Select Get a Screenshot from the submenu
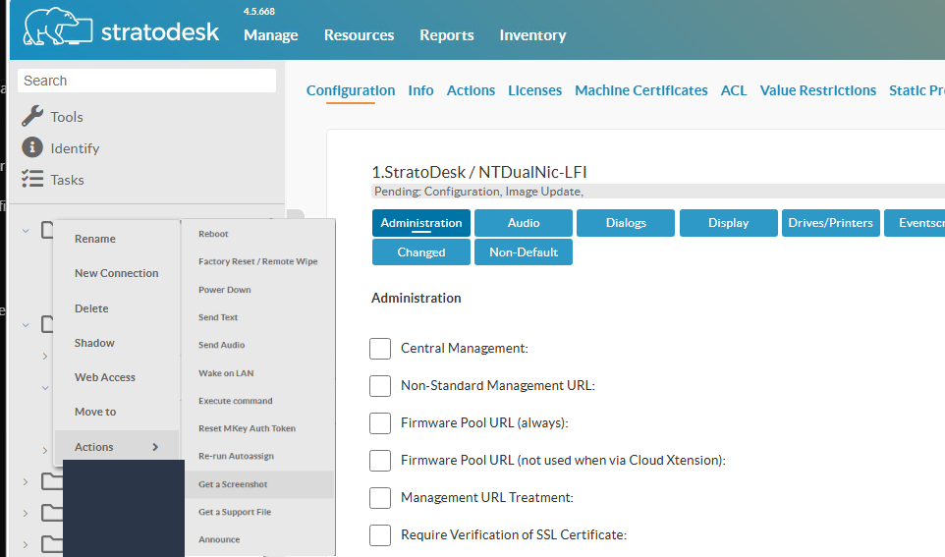This screenshot has height=557, width=945. [233, 484]
